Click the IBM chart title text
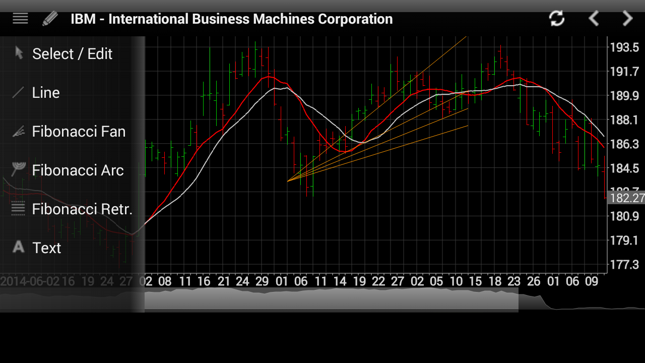Viewport: 645px width, 363px height. click(231, 19)
